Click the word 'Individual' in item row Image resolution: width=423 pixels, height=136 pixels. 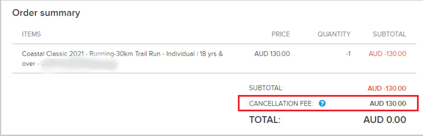(x=180, y=54)
